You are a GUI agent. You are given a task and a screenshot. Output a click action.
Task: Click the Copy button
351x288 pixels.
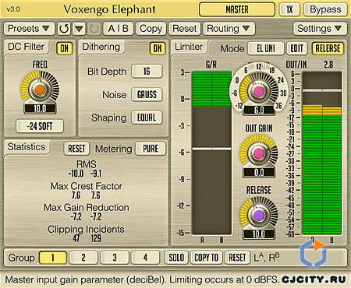click(151, 29)
